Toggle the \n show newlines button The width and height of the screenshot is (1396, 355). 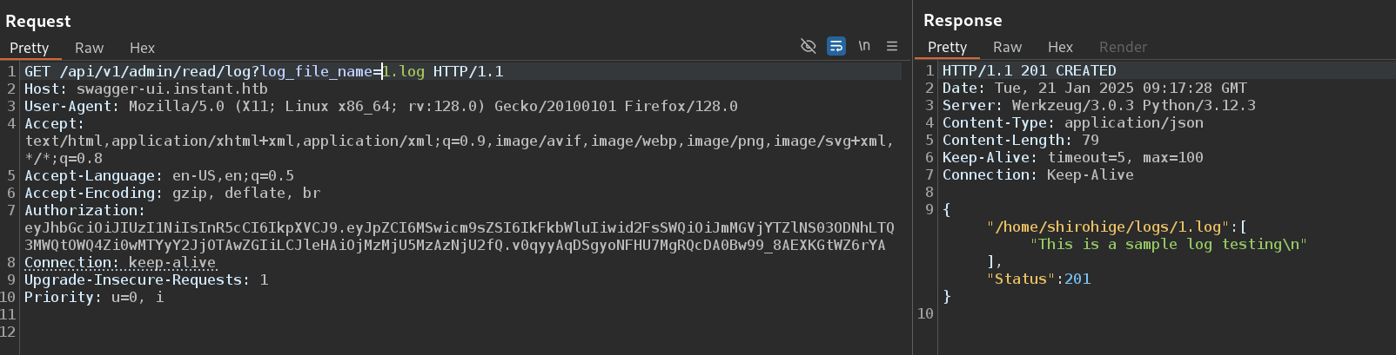click(864, 46)
